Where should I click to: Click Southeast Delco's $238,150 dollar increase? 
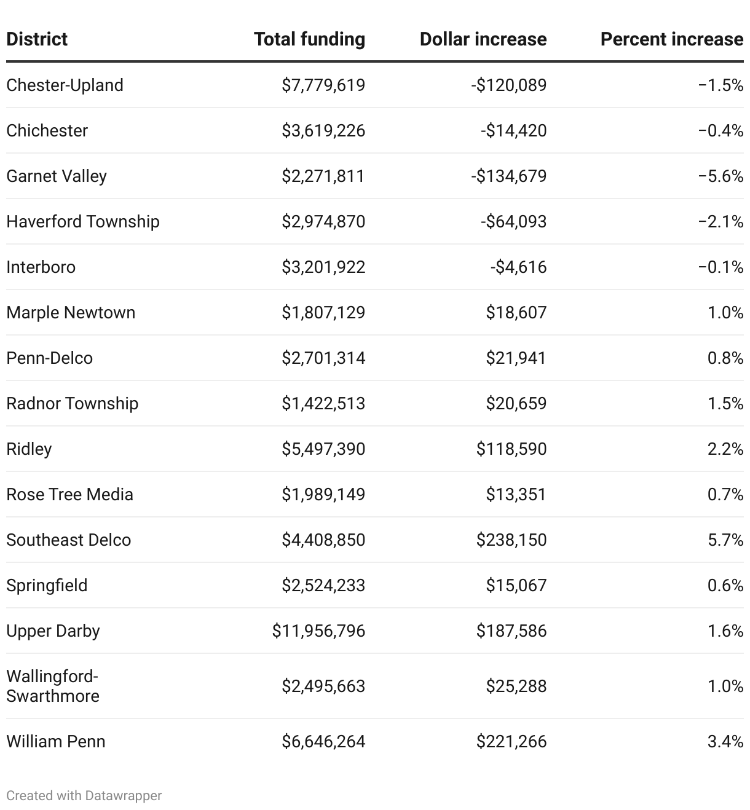click(511, 540)
